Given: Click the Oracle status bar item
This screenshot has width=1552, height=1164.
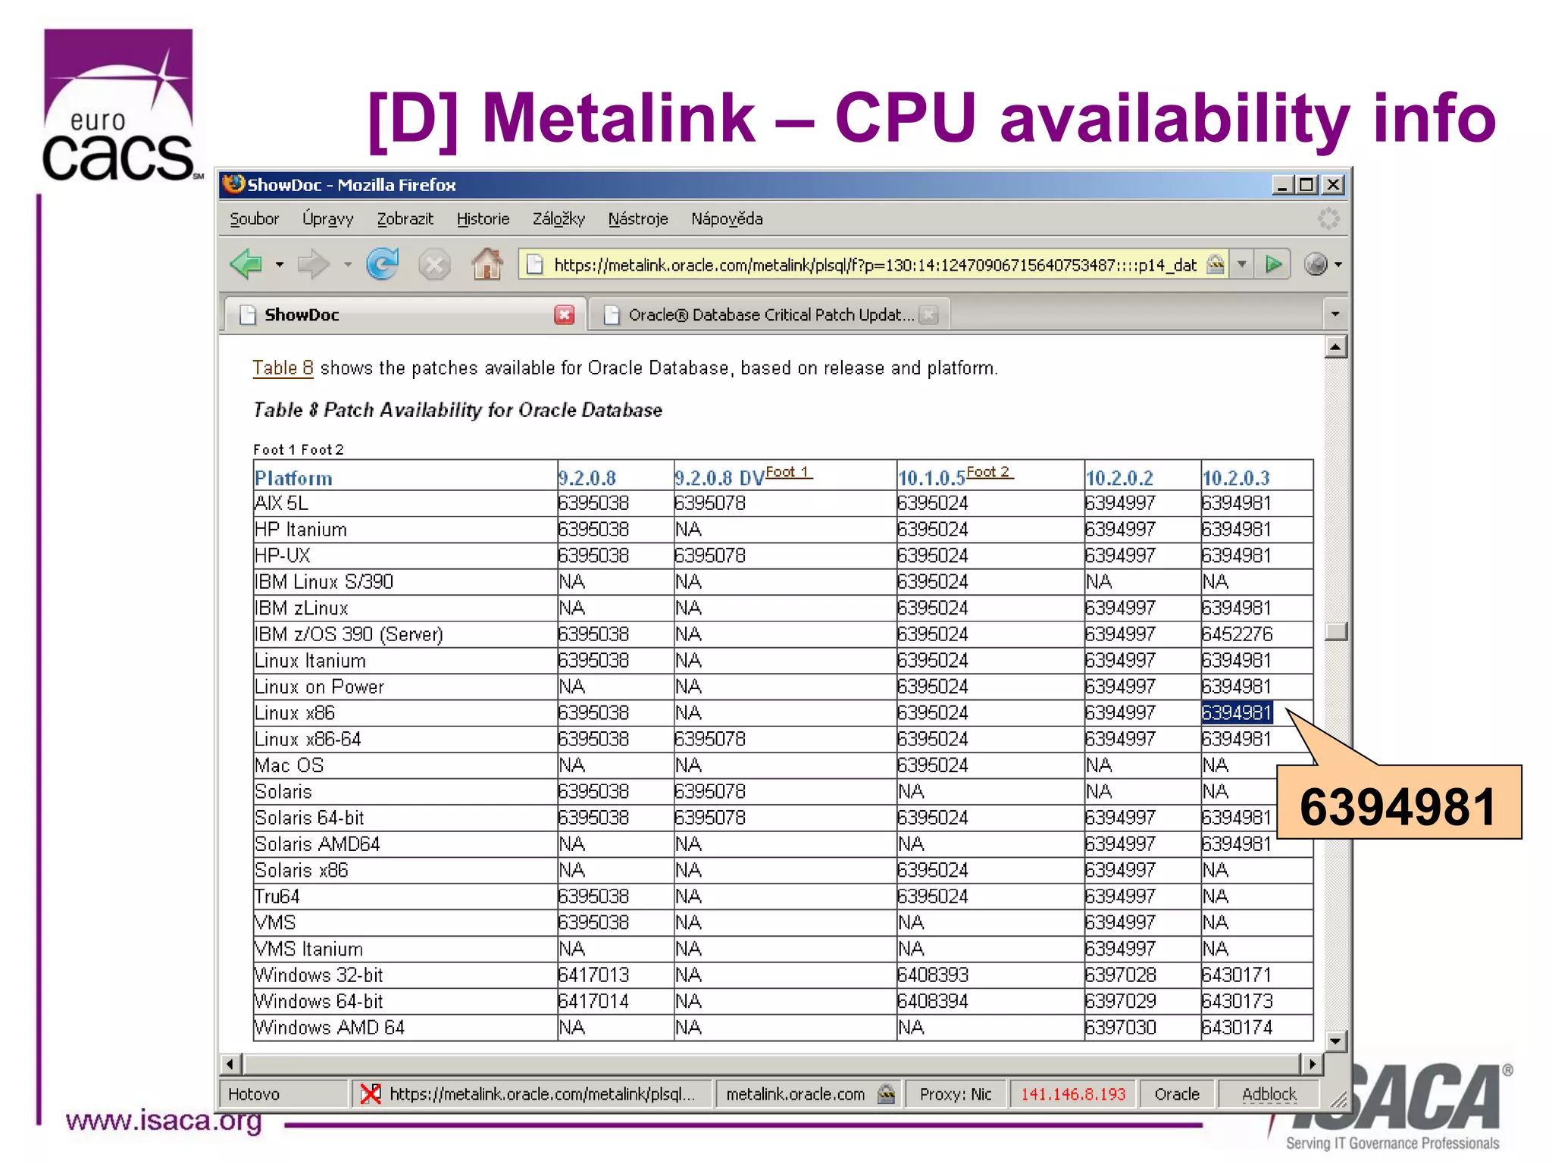Looking at the screenshot, I should (1177, 1094).
